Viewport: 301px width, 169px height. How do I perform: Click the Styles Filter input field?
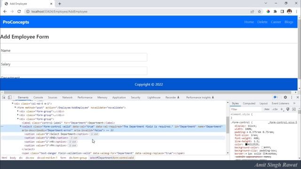tap(246, 109)
